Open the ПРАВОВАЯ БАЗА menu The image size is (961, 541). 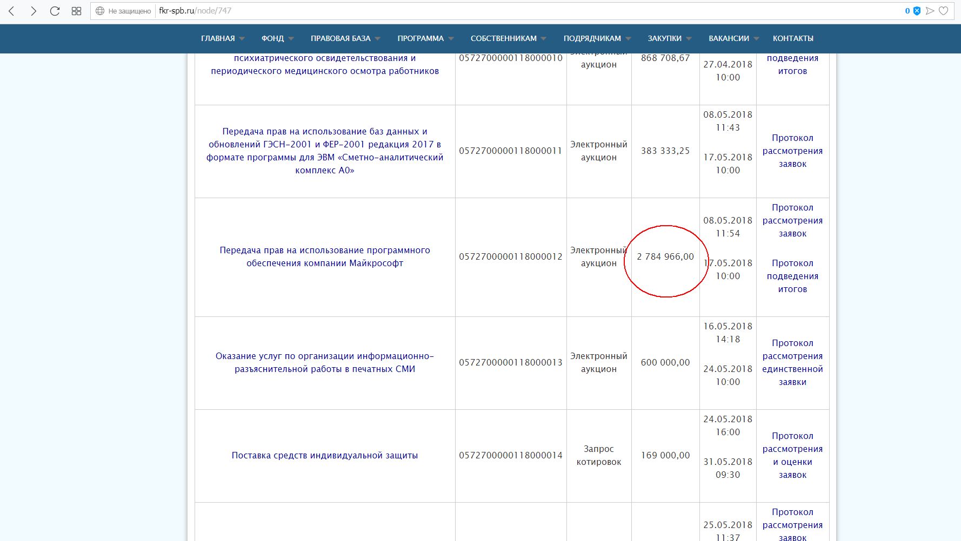pyautogui.click(x=341, y=38)
